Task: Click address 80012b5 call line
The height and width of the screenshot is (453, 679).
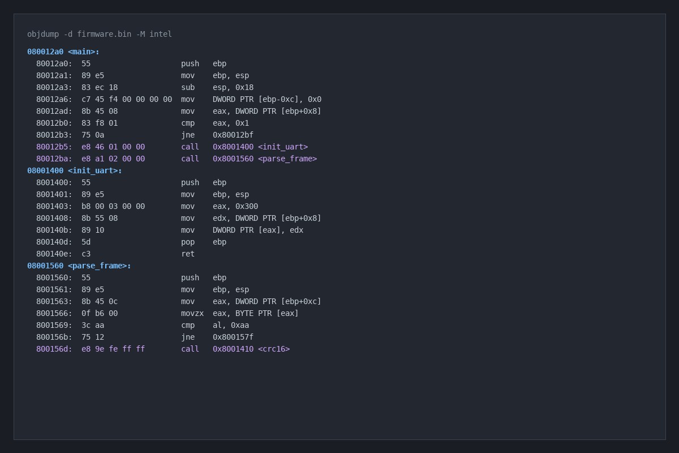Action: point(172,147)
